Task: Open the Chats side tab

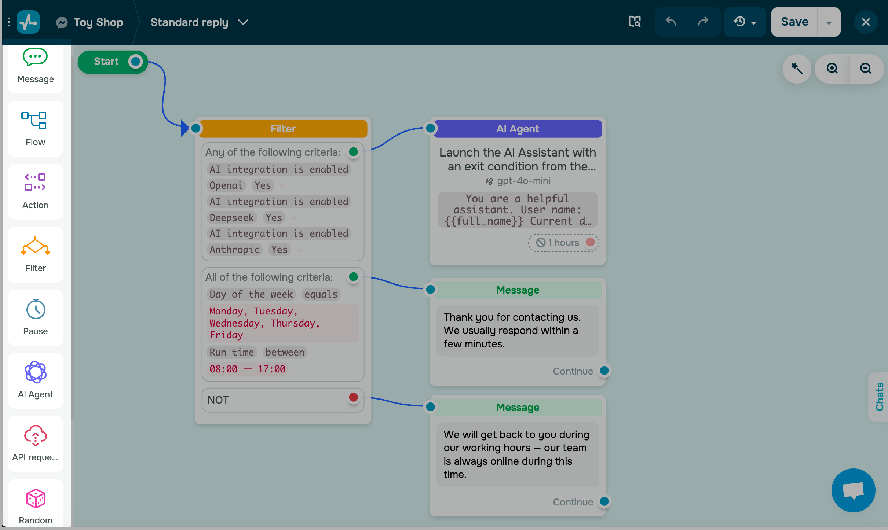Action: click(x=879, y=397)
